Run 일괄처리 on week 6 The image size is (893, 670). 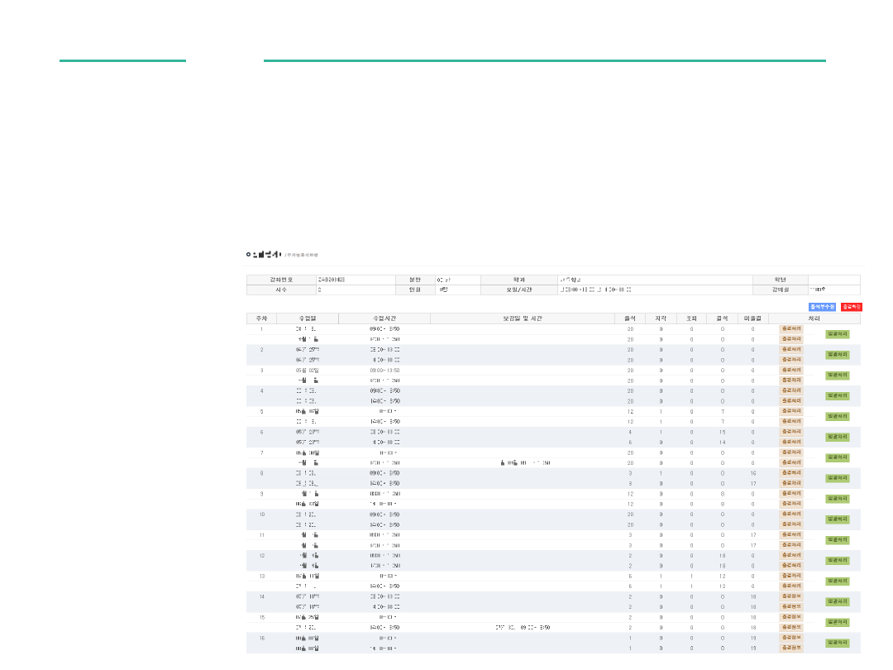point(837,437)
